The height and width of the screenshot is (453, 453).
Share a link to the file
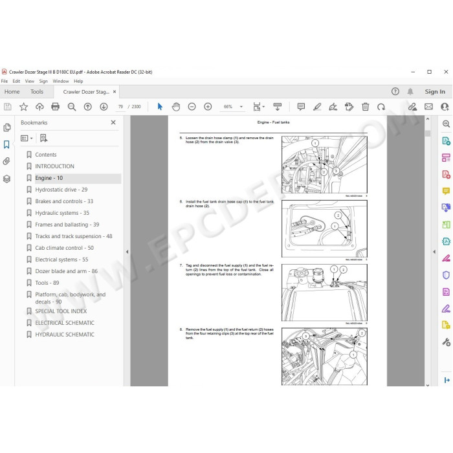pos(412,107)
